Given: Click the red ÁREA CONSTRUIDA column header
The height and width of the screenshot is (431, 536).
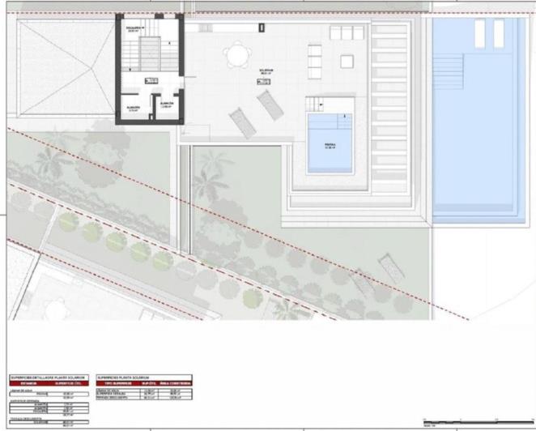Looking at the screenshot, I should 176,383.
